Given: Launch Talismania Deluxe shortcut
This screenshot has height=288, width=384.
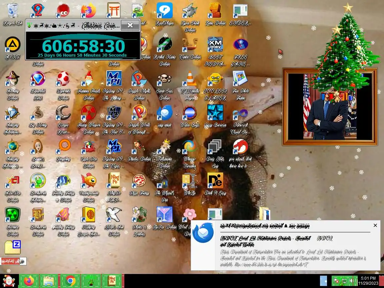Looking at the screenshot, I should [x=165, y=154].
